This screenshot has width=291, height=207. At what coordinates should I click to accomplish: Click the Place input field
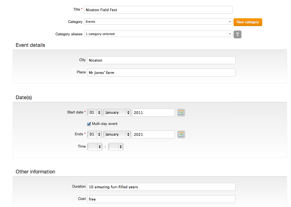[x=161, y=73]
